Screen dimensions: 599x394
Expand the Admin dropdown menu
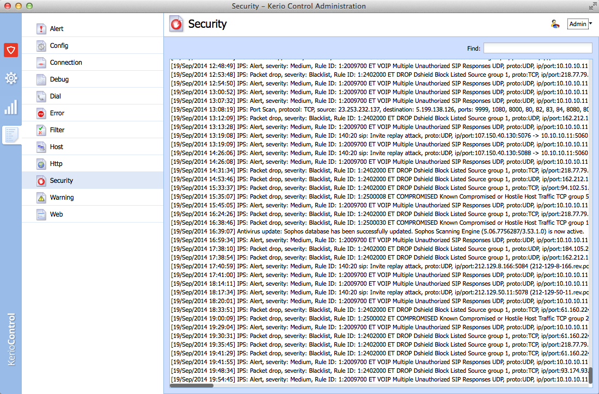(580, 24)
